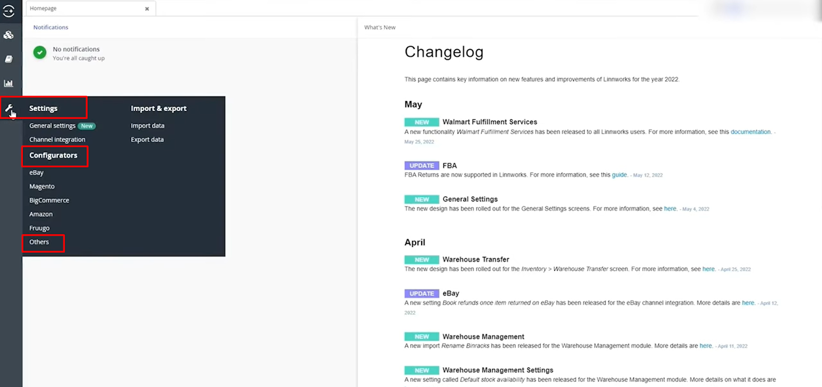Click the No notifications message text
Image resolution: width=822 pixels, height=387 pixels.
(x=76, y=49)
